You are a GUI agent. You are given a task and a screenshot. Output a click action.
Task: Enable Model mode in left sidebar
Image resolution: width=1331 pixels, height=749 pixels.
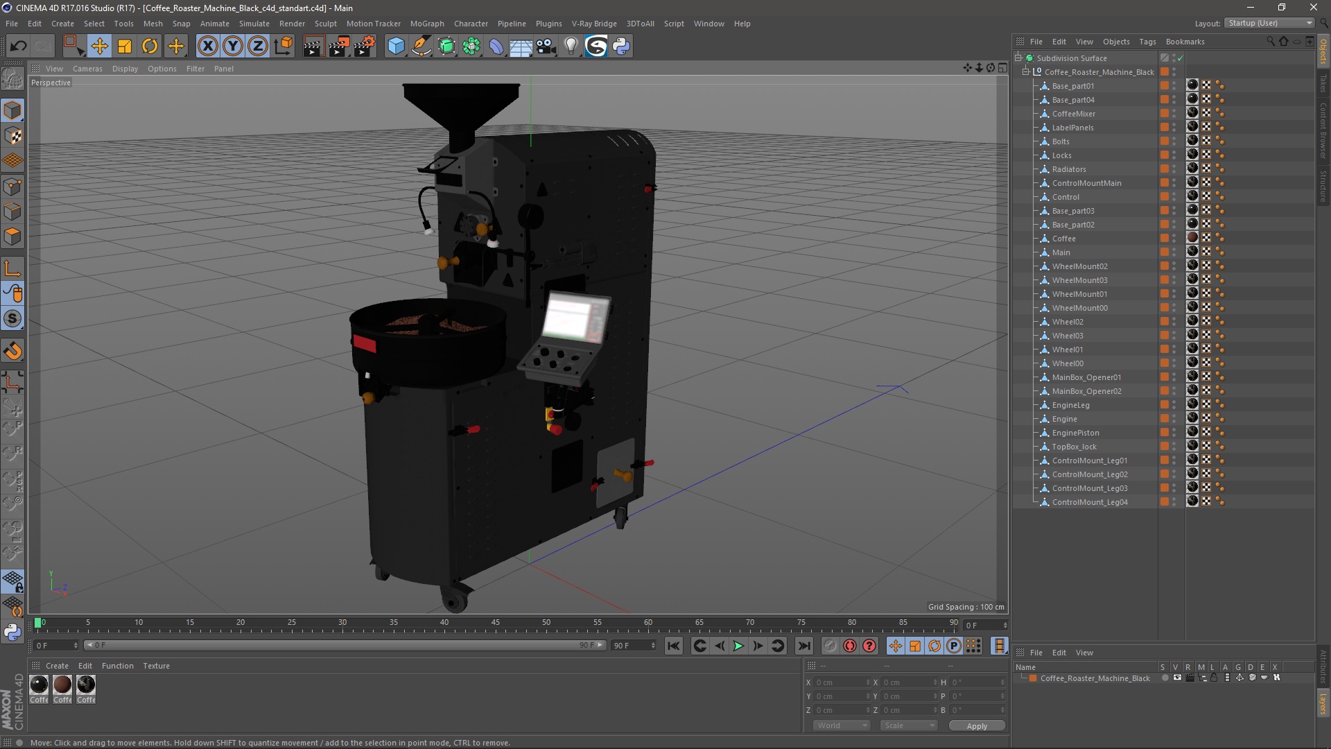click(x=12, y=110)
